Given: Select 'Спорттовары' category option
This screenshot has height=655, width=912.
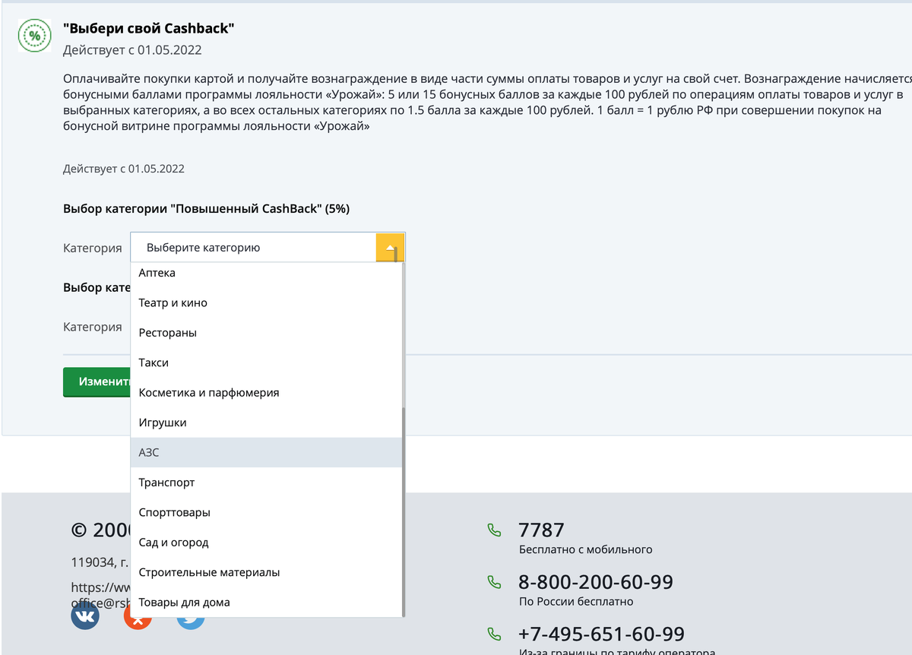Looking at the screenshot, I should pos(266,512).
